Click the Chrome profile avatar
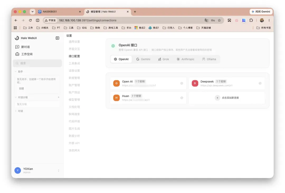285x193 pixels. [262, 20]
